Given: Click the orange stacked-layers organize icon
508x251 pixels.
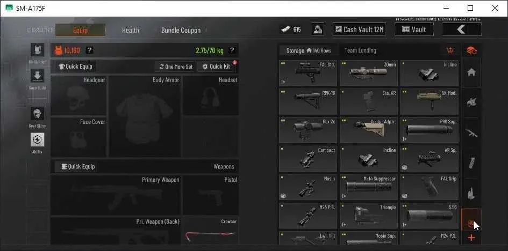Looking at the screenshot, I should pyautogui.click(x=471, y=50).
